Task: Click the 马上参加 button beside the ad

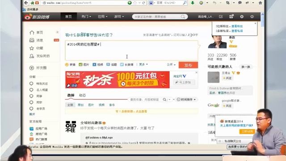Action: (184, 82)
